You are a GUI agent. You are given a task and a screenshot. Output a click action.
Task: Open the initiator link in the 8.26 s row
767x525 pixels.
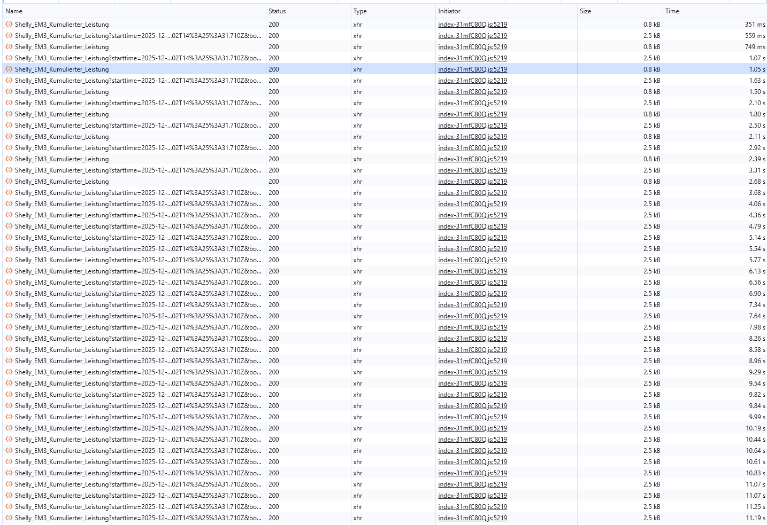coord(473,339)
